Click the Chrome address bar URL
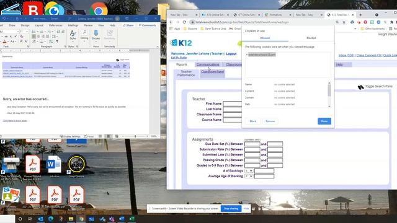397x223 pixels. tap(243, 22)
